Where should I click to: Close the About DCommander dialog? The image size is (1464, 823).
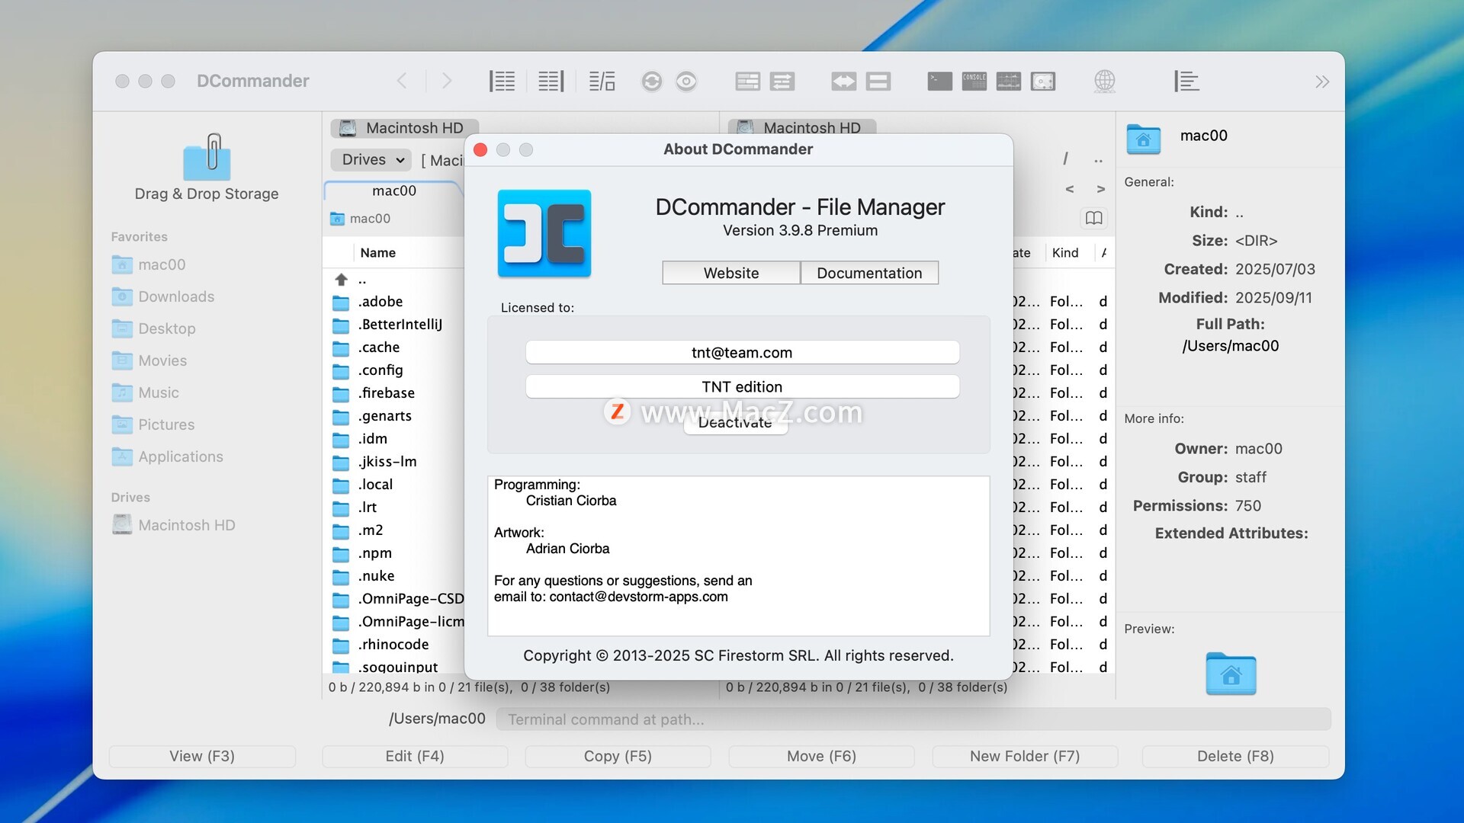[480, 149]
